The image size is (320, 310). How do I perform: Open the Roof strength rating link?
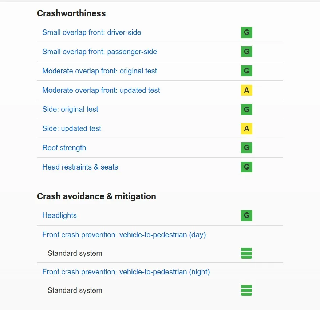(64, 148)
